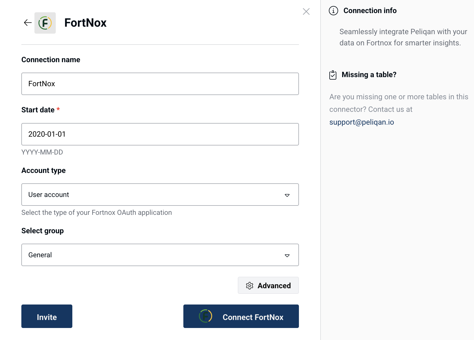Expand the Account type dropdown arrow
The height and width of the screenshot is (340, 474).
[x=287, y=195]
